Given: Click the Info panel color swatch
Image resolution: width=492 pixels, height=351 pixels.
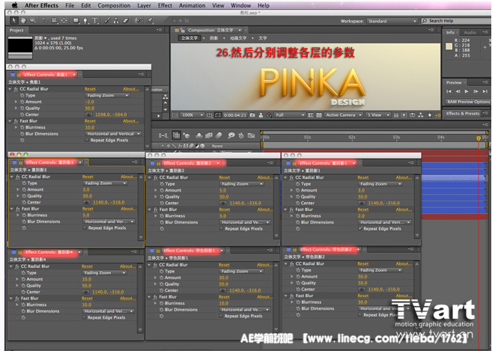Looking at the screenshot, I should (449, 46).
